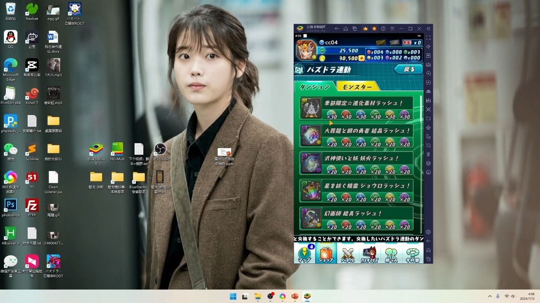Click the BlueStacks icon on the taskbar

pos(308,296)
